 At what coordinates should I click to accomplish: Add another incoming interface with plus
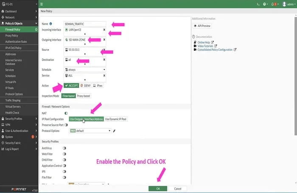85,34
